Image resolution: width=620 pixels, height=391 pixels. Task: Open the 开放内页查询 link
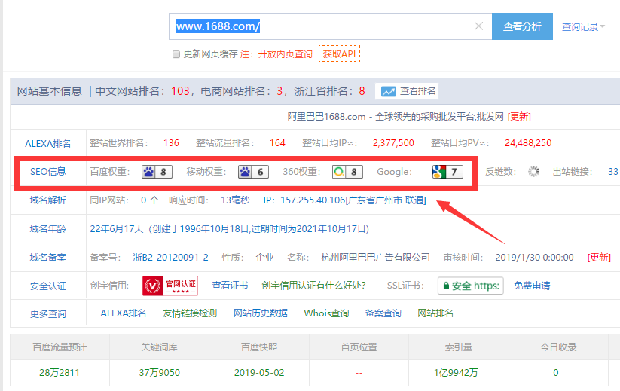click(285, 54)
